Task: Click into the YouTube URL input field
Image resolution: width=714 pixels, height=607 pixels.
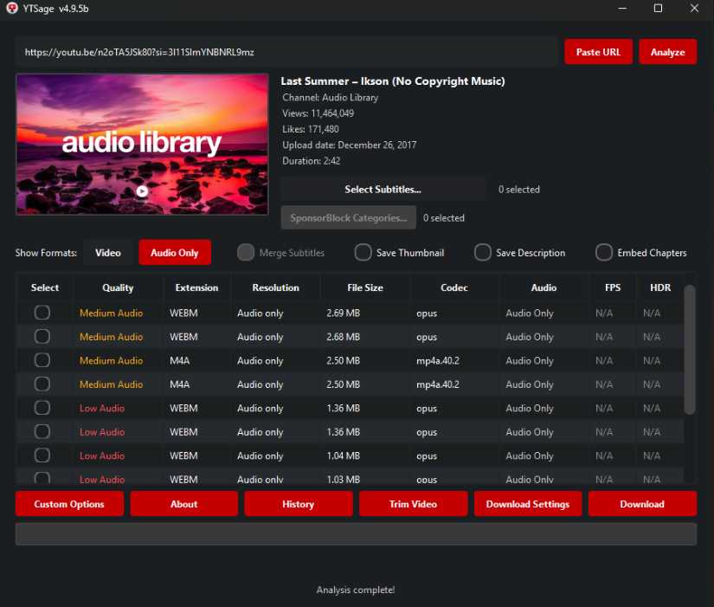Action: point(286,52)
